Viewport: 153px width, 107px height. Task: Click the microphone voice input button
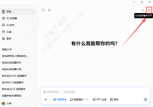pyautogui.click(x=146, y=100)
